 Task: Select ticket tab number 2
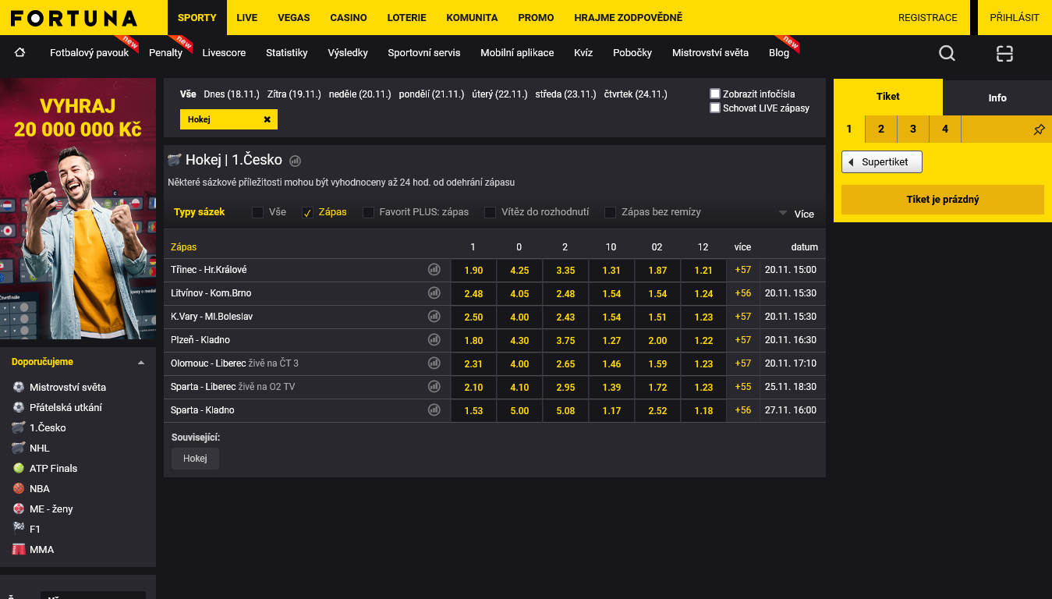[x=881, y=129]
